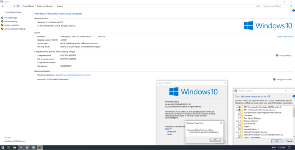This screenshot has height=150, width=295.
Task: Click the blue help icon in System window
Action: click(x=293, y=10)
